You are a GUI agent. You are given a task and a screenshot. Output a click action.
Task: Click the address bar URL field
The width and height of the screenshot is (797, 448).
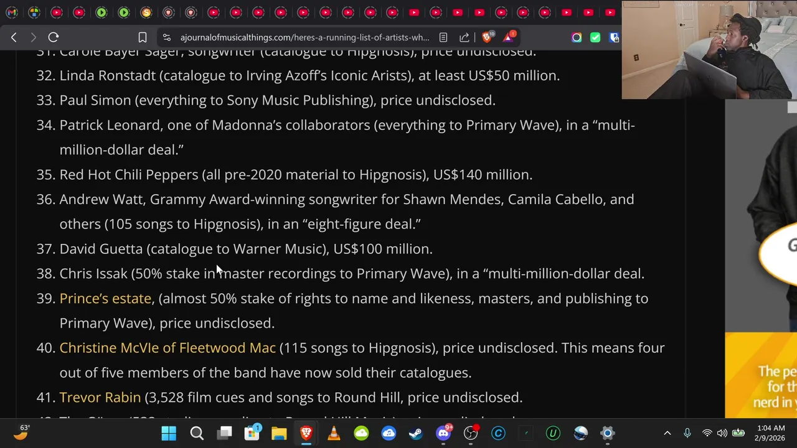pyautogui.click(x=304, y=37)
